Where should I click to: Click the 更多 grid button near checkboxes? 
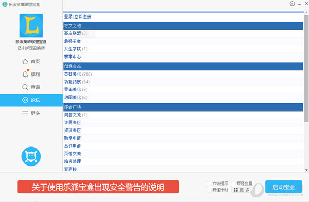[242, 190]
